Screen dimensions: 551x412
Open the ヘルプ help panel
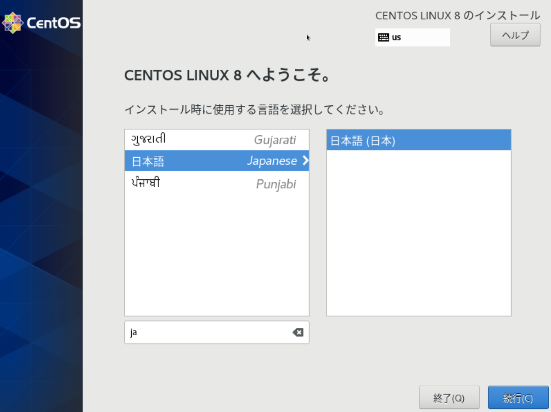click(515, 34)
